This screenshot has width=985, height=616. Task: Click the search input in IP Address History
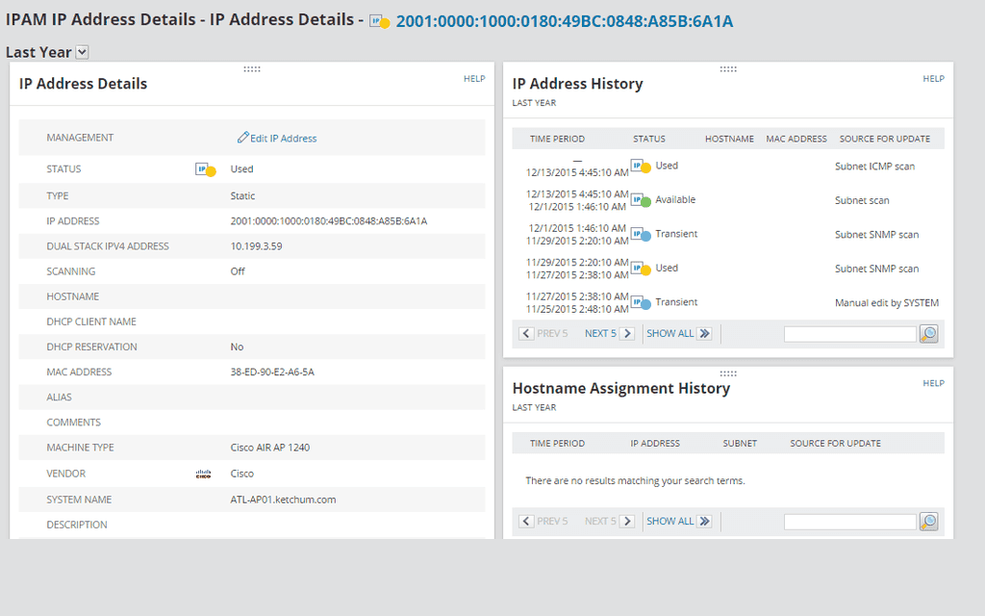[849, 333]
